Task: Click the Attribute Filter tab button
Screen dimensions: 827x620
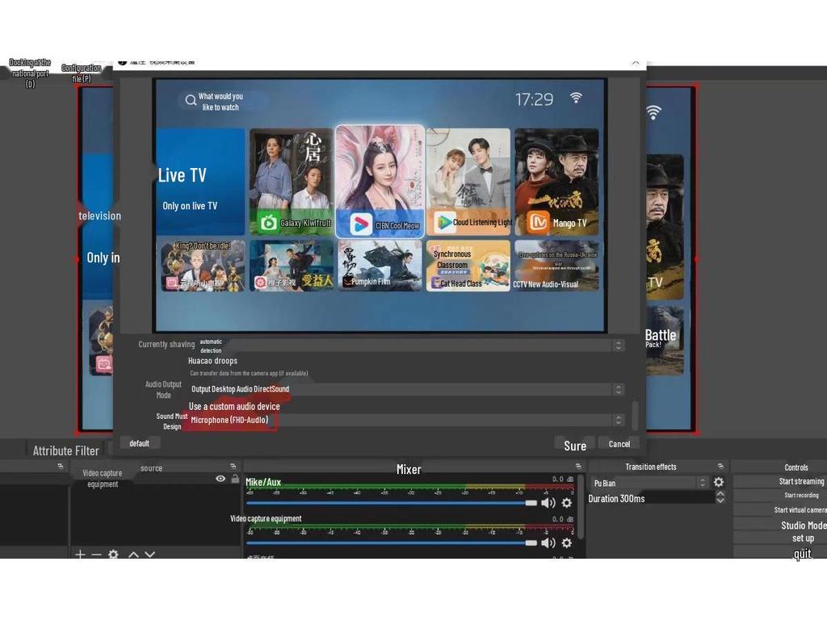Action: 66,450
